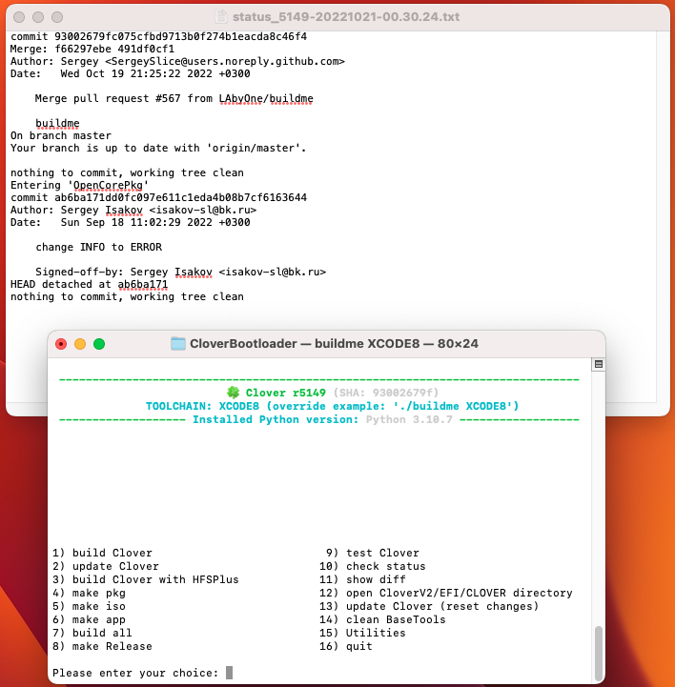Viewport: 675px width, 687px height.
Task: Click the document icon in status txt title bar
Action: (221, 16)
